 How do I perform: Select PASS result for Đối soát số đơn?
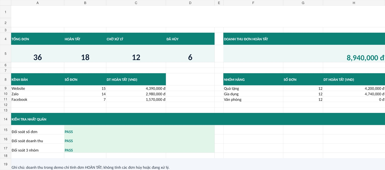(139, 130)
